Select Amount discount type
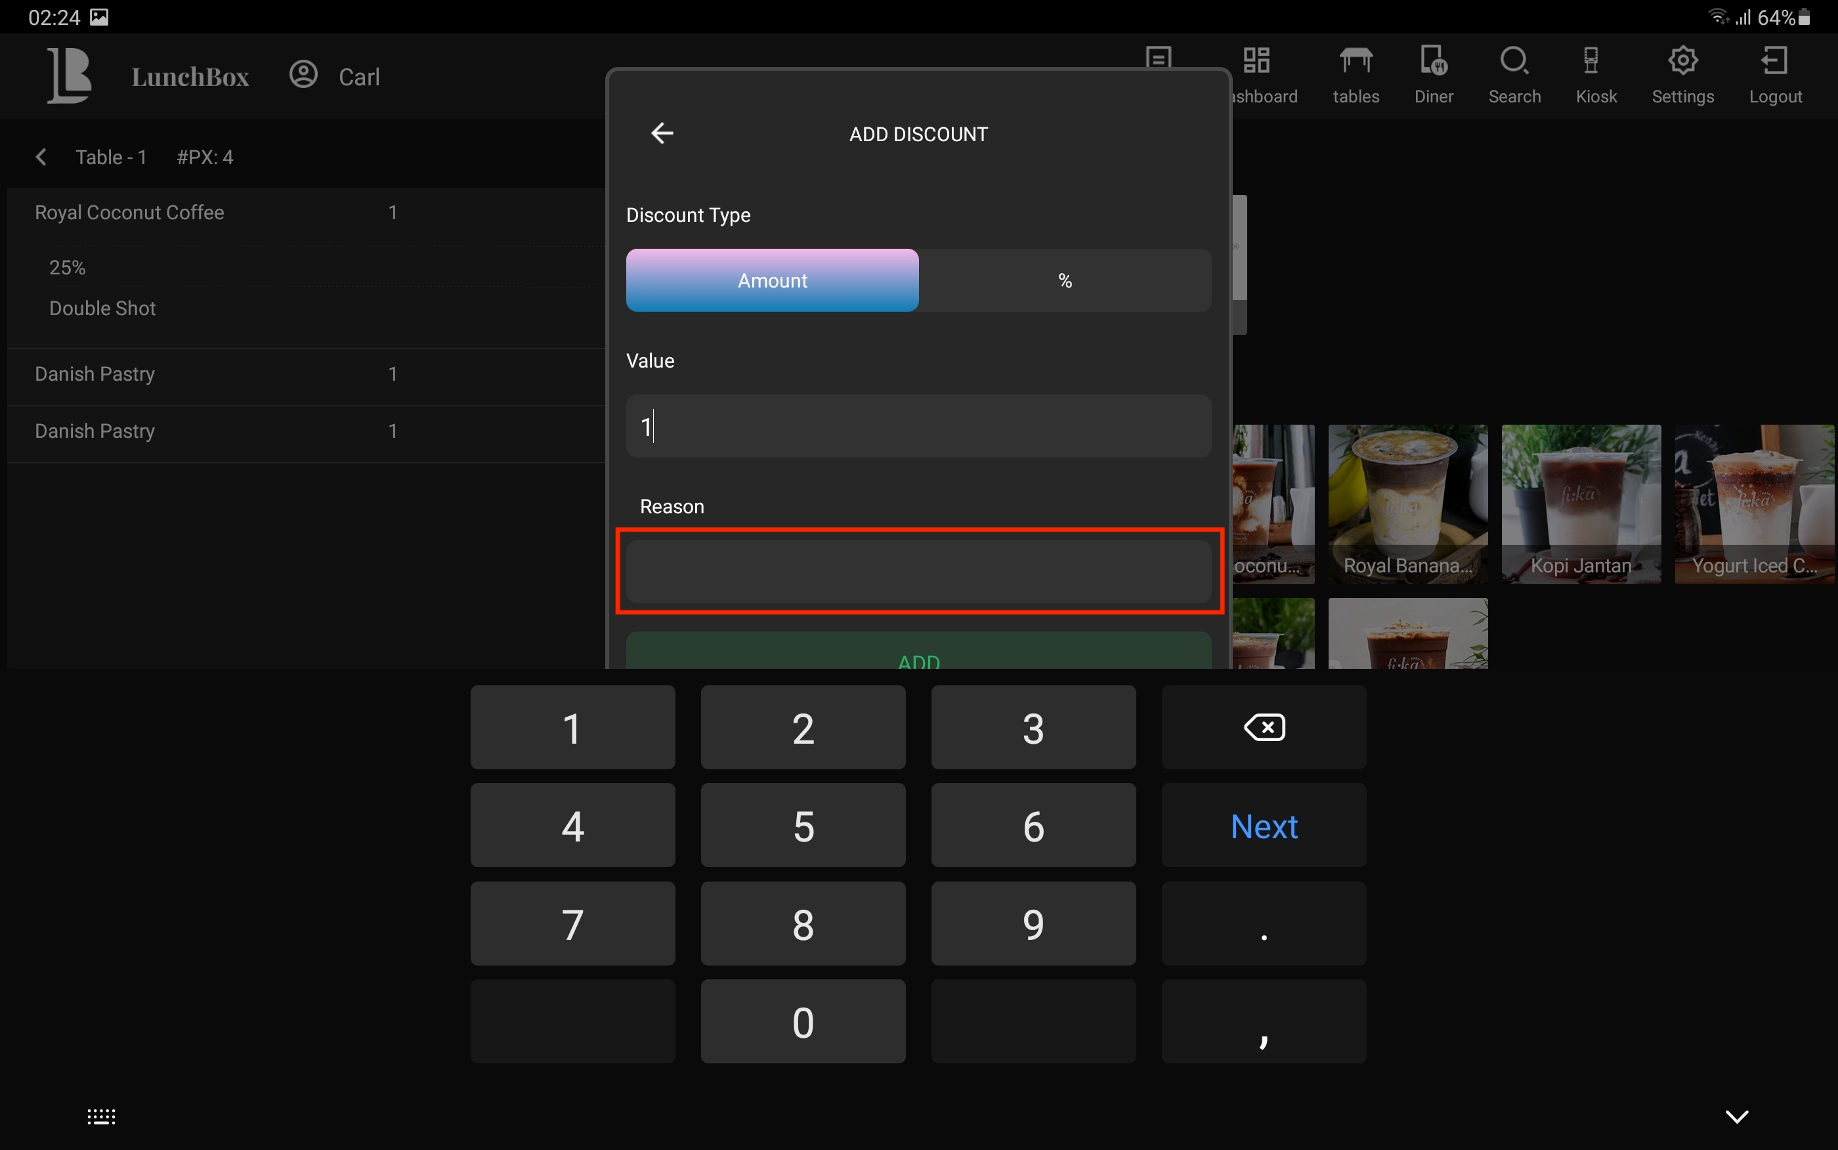1838x1150 pixels. pyautogui.click(x=772, y=281)
